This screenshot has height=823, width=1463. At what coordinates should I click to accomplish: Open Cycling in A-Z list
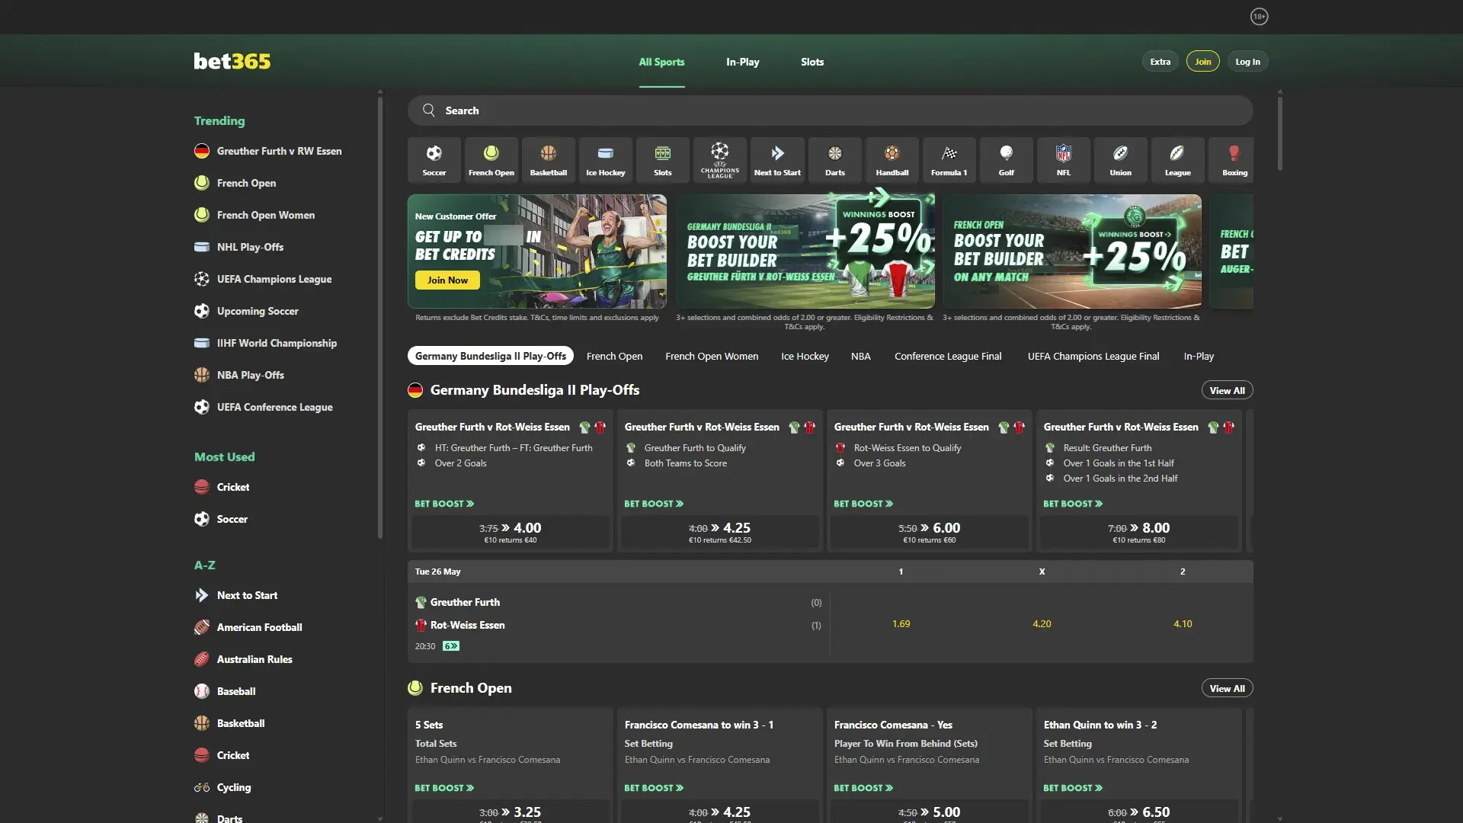tap(222, 787)
